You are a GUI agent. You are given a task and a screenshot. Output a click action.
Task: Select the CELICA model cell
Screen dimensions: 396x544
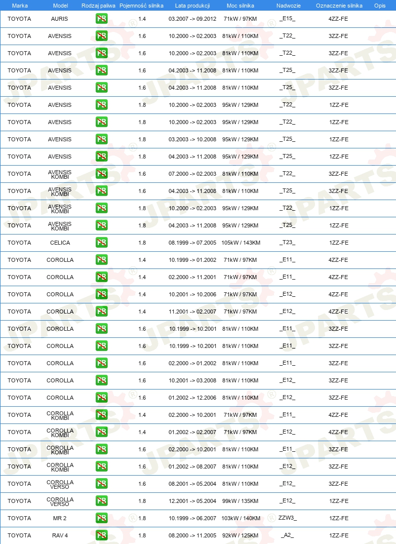(60, 243)
